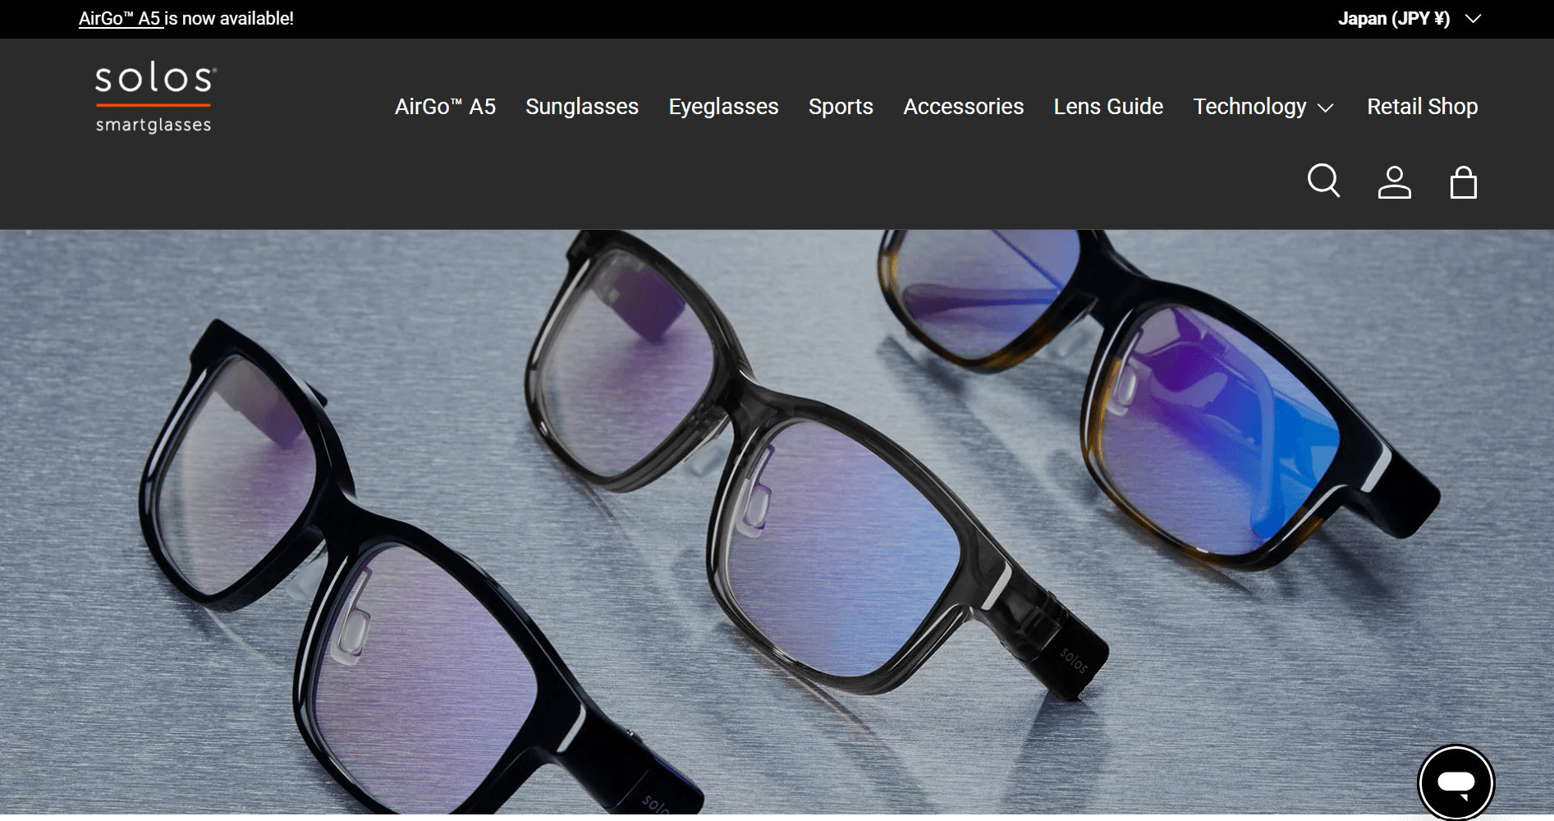This screenshot has height=821, width=1554.
Task: Navigate to Accessories
Action: click(963, 107)
